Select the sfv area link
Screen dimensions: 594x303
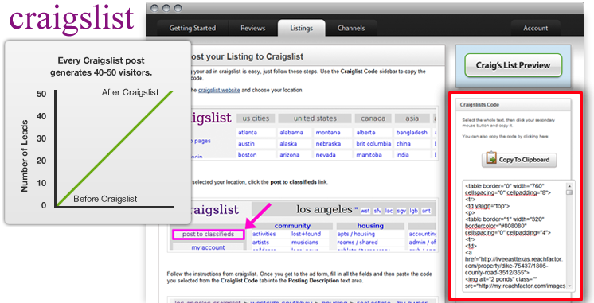pos(377,211)
